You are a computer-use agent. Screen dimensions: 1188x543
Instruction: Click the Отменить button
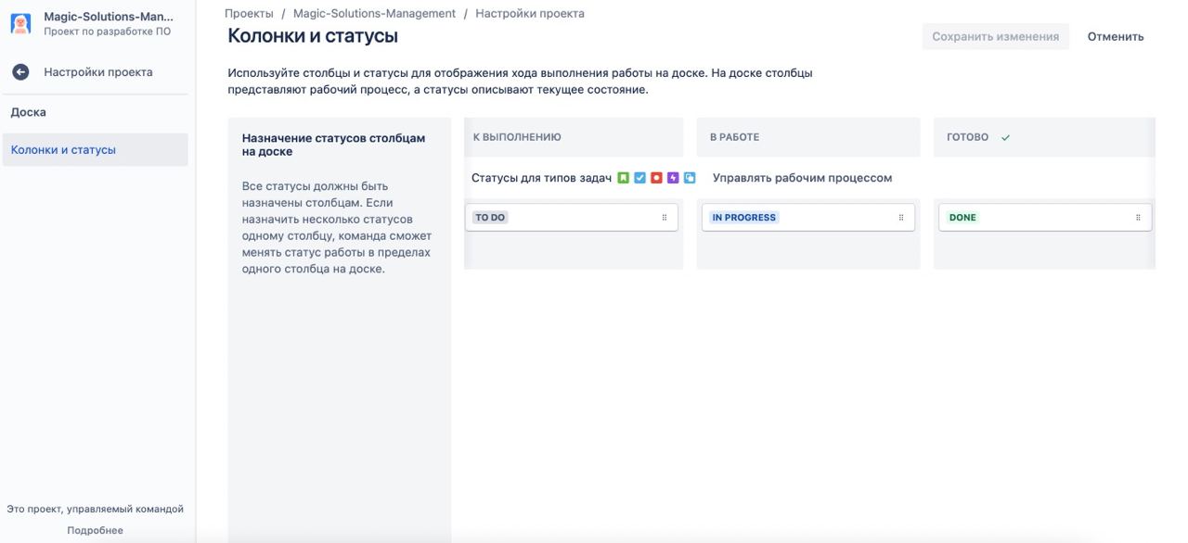[x=1116, y=37]
